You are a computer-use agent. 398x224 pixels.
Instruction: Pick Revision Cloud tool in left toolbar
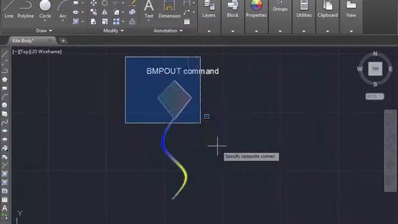click(4, 114)
